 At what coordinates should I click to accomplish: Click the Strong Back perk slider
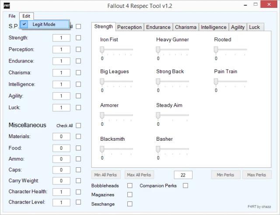coord(172,83)
